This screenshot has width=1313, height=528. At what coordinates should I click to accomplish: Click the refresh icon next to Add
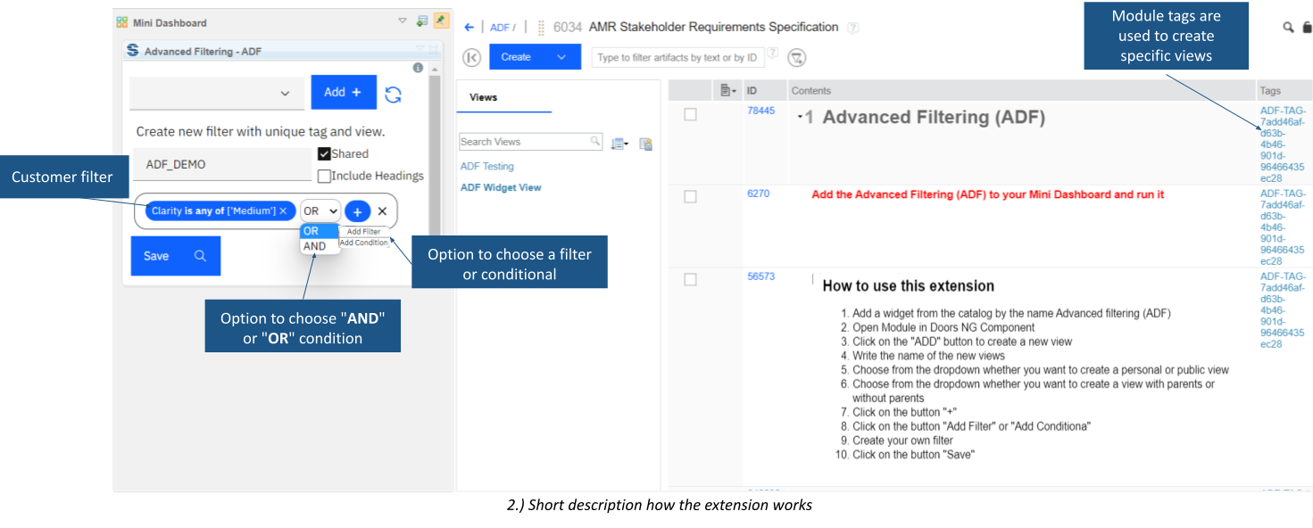[x=393, y=93]
